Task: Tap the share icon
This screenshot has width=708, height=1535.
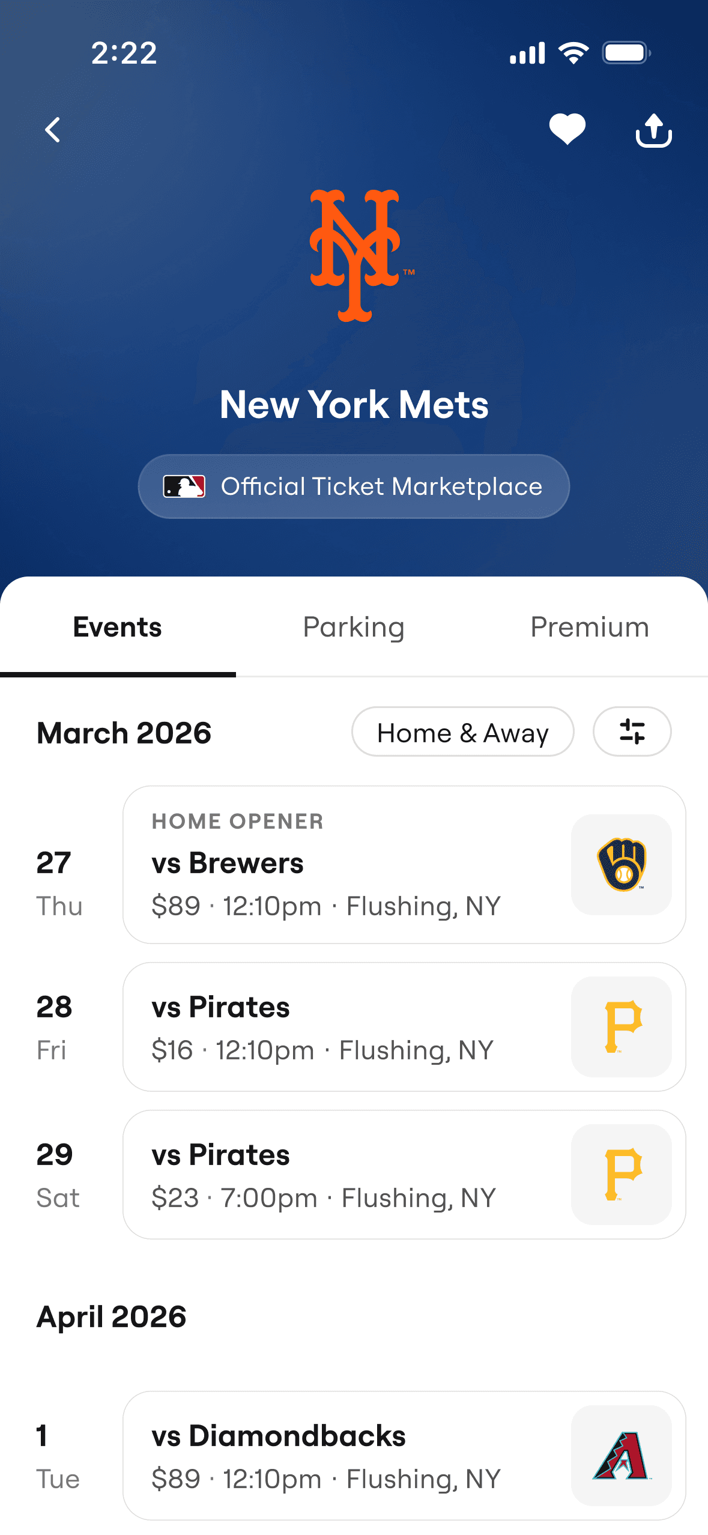Action: tap(653, 130)
